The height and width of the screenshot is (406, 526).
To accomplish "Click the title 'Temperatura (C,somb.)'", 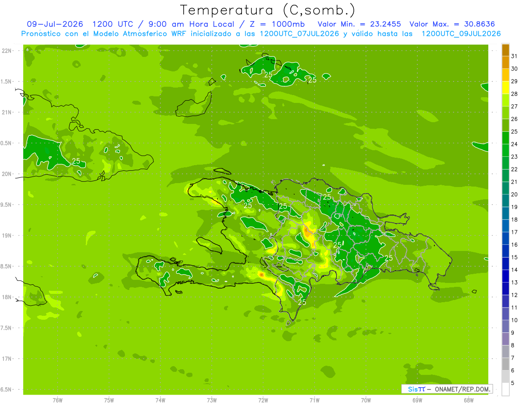I will (x=267, y=10).
